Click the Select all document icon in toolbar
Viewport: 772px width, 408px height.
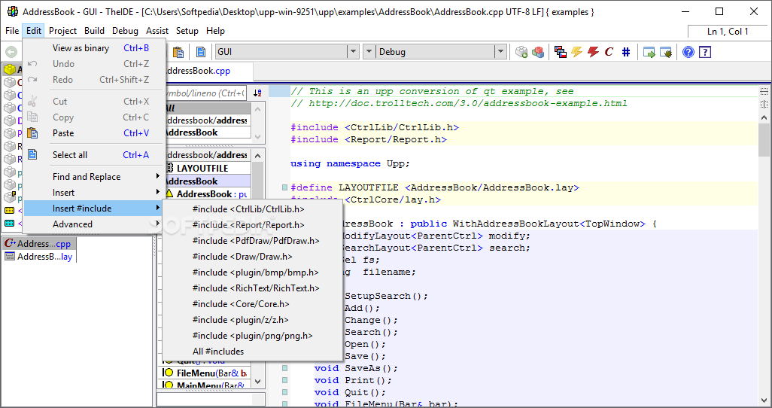pyautogui.click(x=201, y=52)
